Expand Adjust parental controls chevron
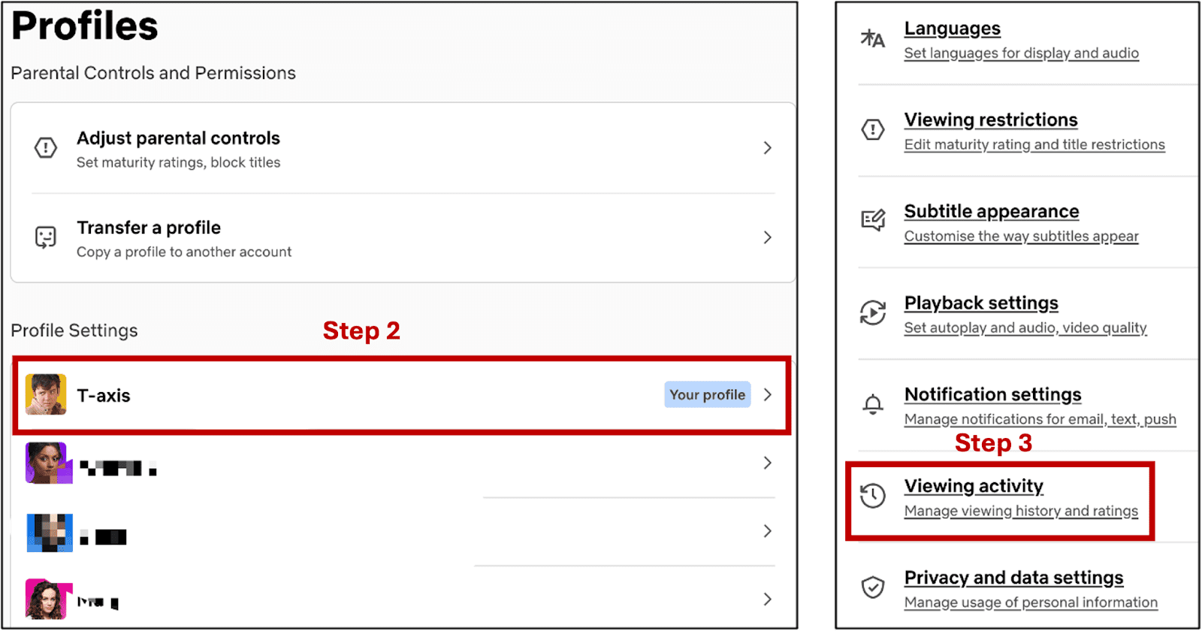 [x=767, y=148]
